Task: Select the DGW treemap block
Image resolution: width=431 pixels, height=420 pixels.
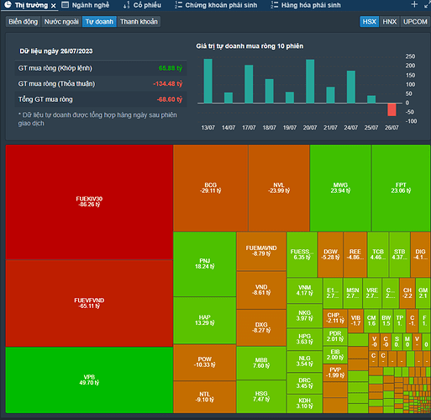Action: click(x=330, y=254)
